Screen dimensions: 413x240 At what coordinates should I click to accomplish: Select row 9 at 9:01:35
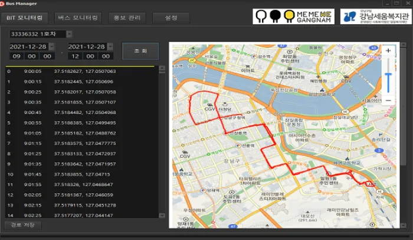coord(81,164)
